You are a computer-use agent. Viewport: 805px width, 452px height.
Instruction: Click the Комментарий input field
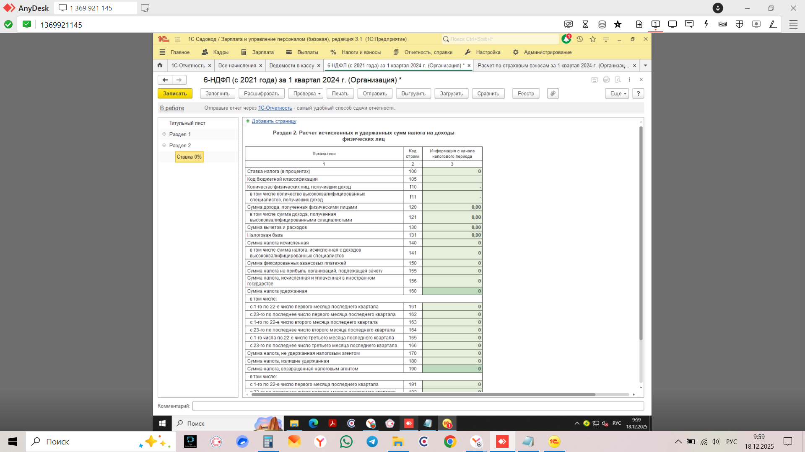point(418,406)
